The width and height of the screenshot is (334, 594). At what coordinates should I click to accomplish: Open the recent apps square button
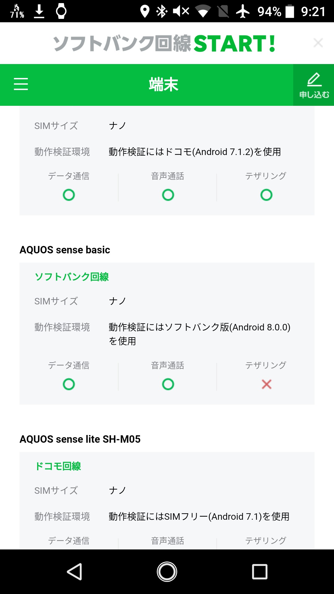click(x=259, y=571)
